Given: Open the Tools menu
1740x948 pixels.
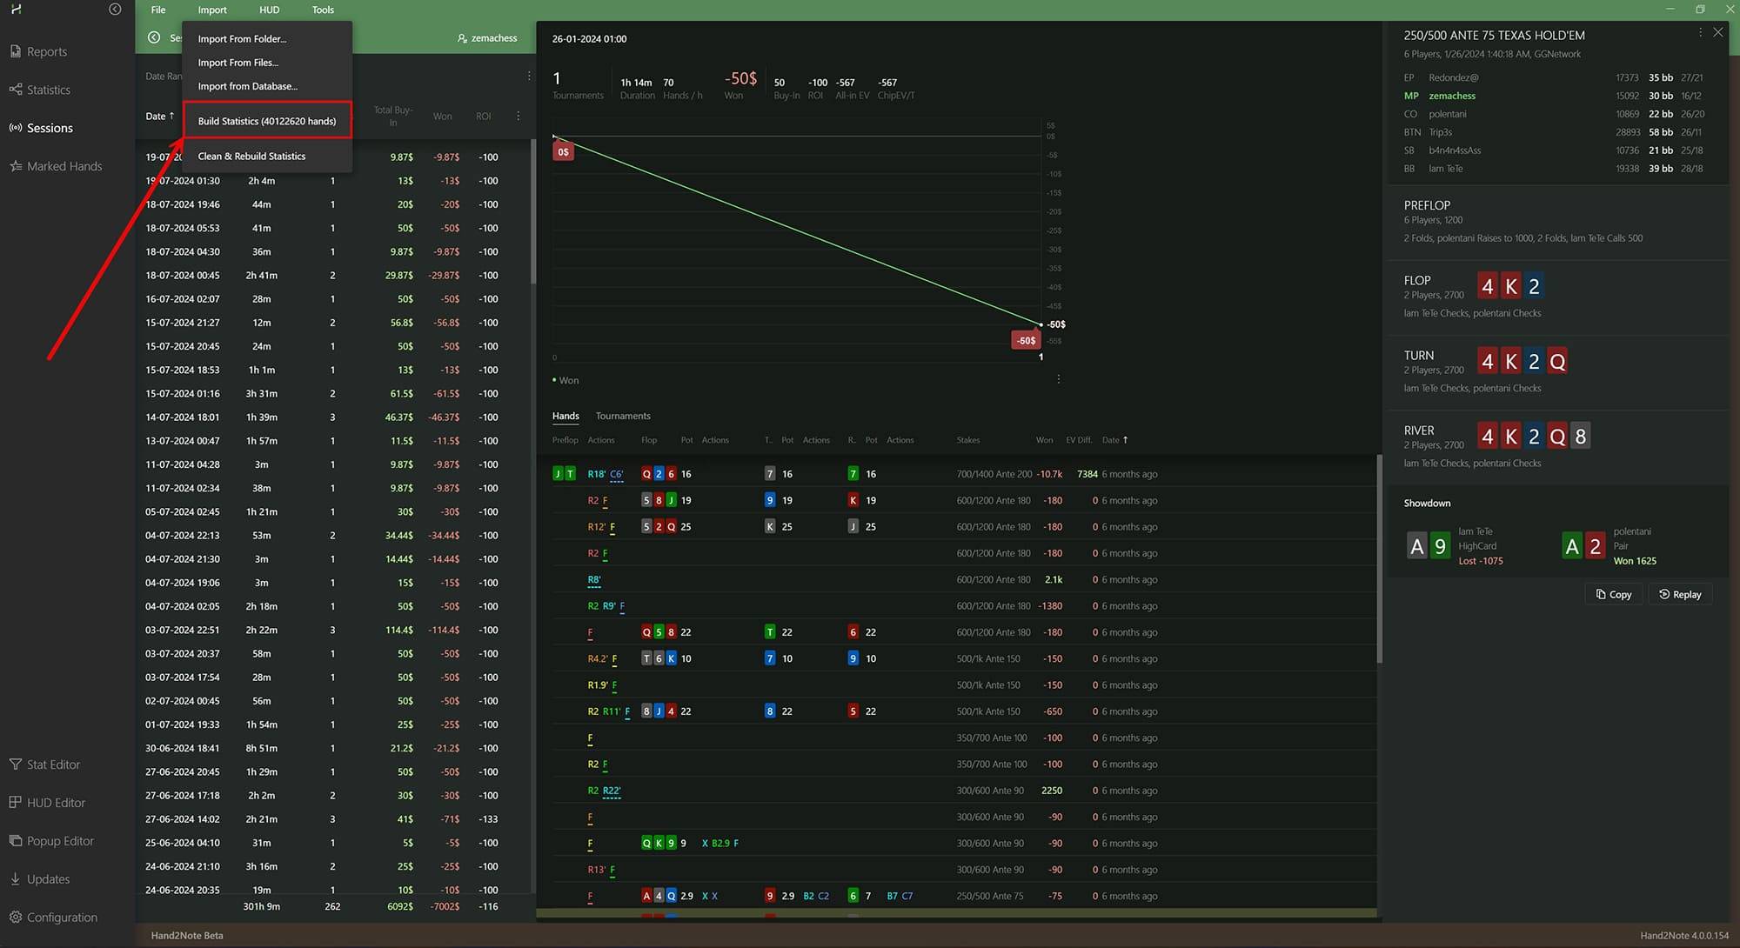Looking at the screenshot, I should [x=323, y=10].
